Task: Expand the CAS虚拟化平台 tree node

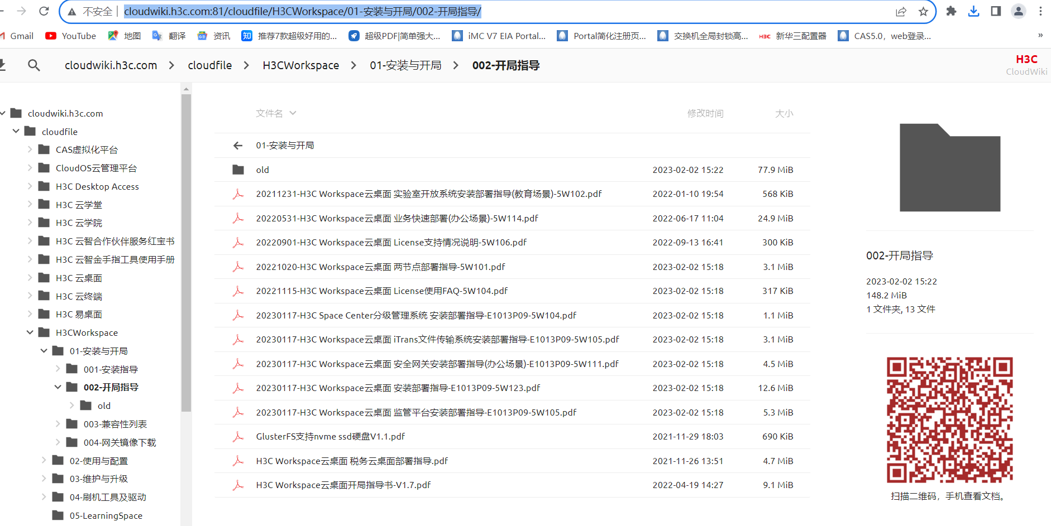Action: (x=30, y=149)
